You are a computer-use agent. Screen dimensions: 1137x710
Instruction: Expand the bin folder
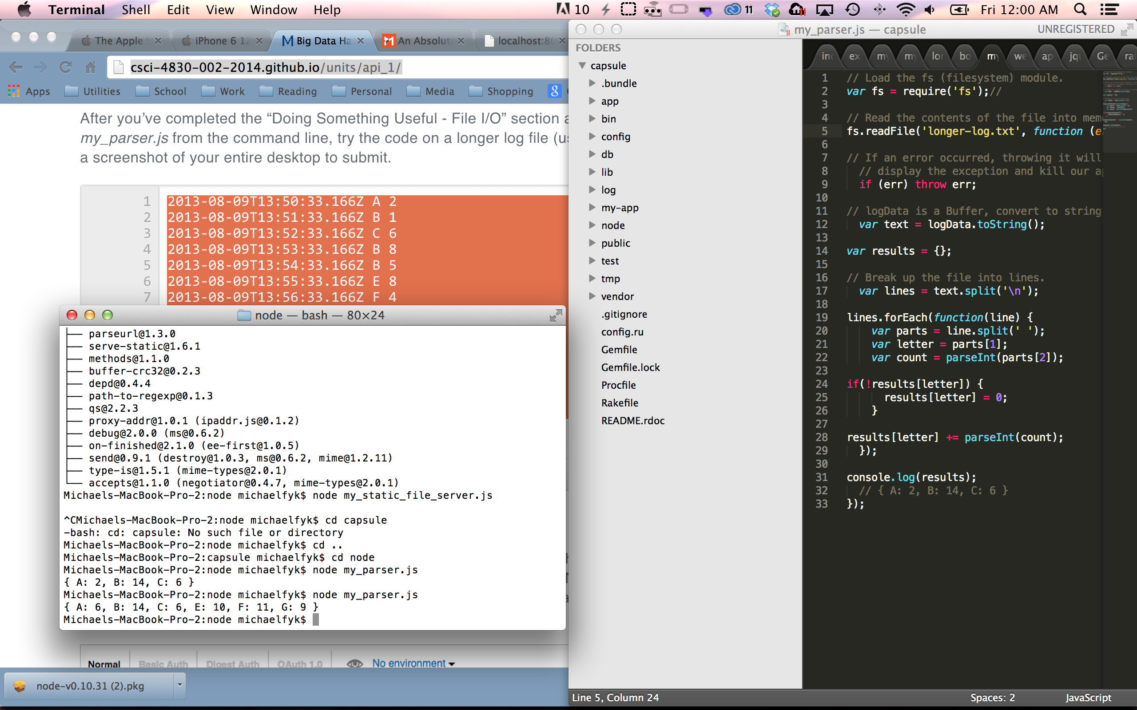pyautogui.click(x=592, y=119)
